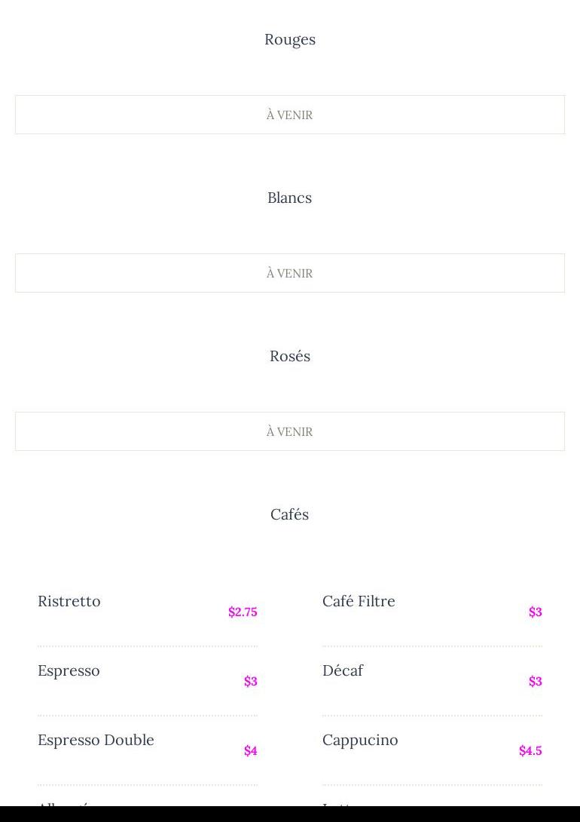Click the Rouges section heading
The height and width of the screenshot is (822, 580).
coord(290,39)
